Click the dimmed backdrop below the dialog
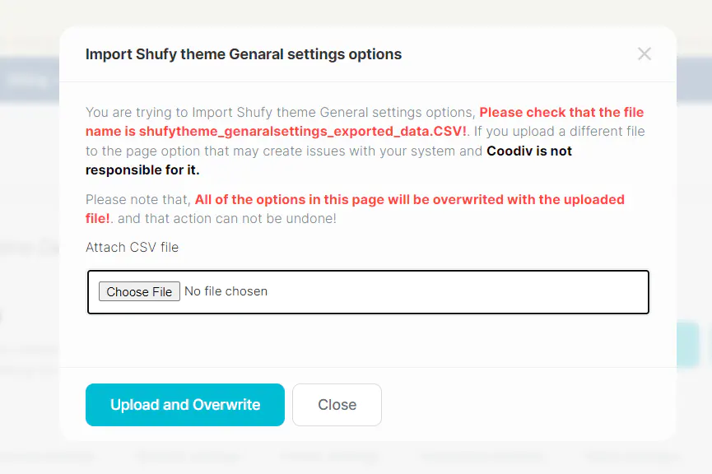712x474 pixels. [356, 457]
